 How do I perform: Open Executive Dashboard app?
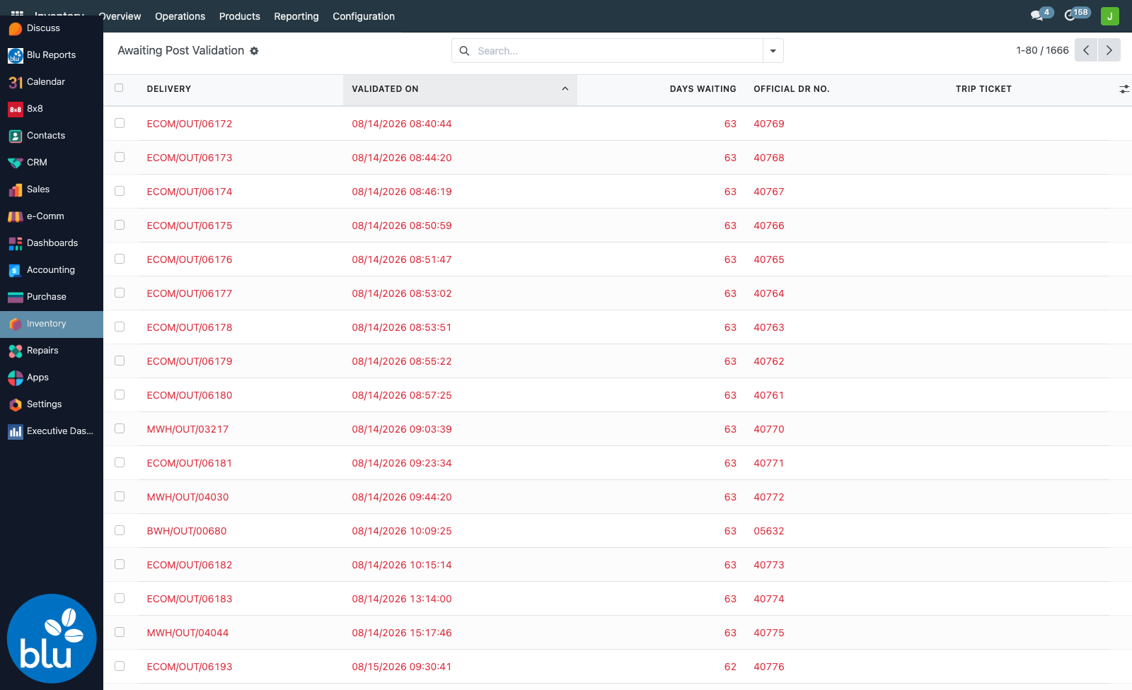point(52,431)
